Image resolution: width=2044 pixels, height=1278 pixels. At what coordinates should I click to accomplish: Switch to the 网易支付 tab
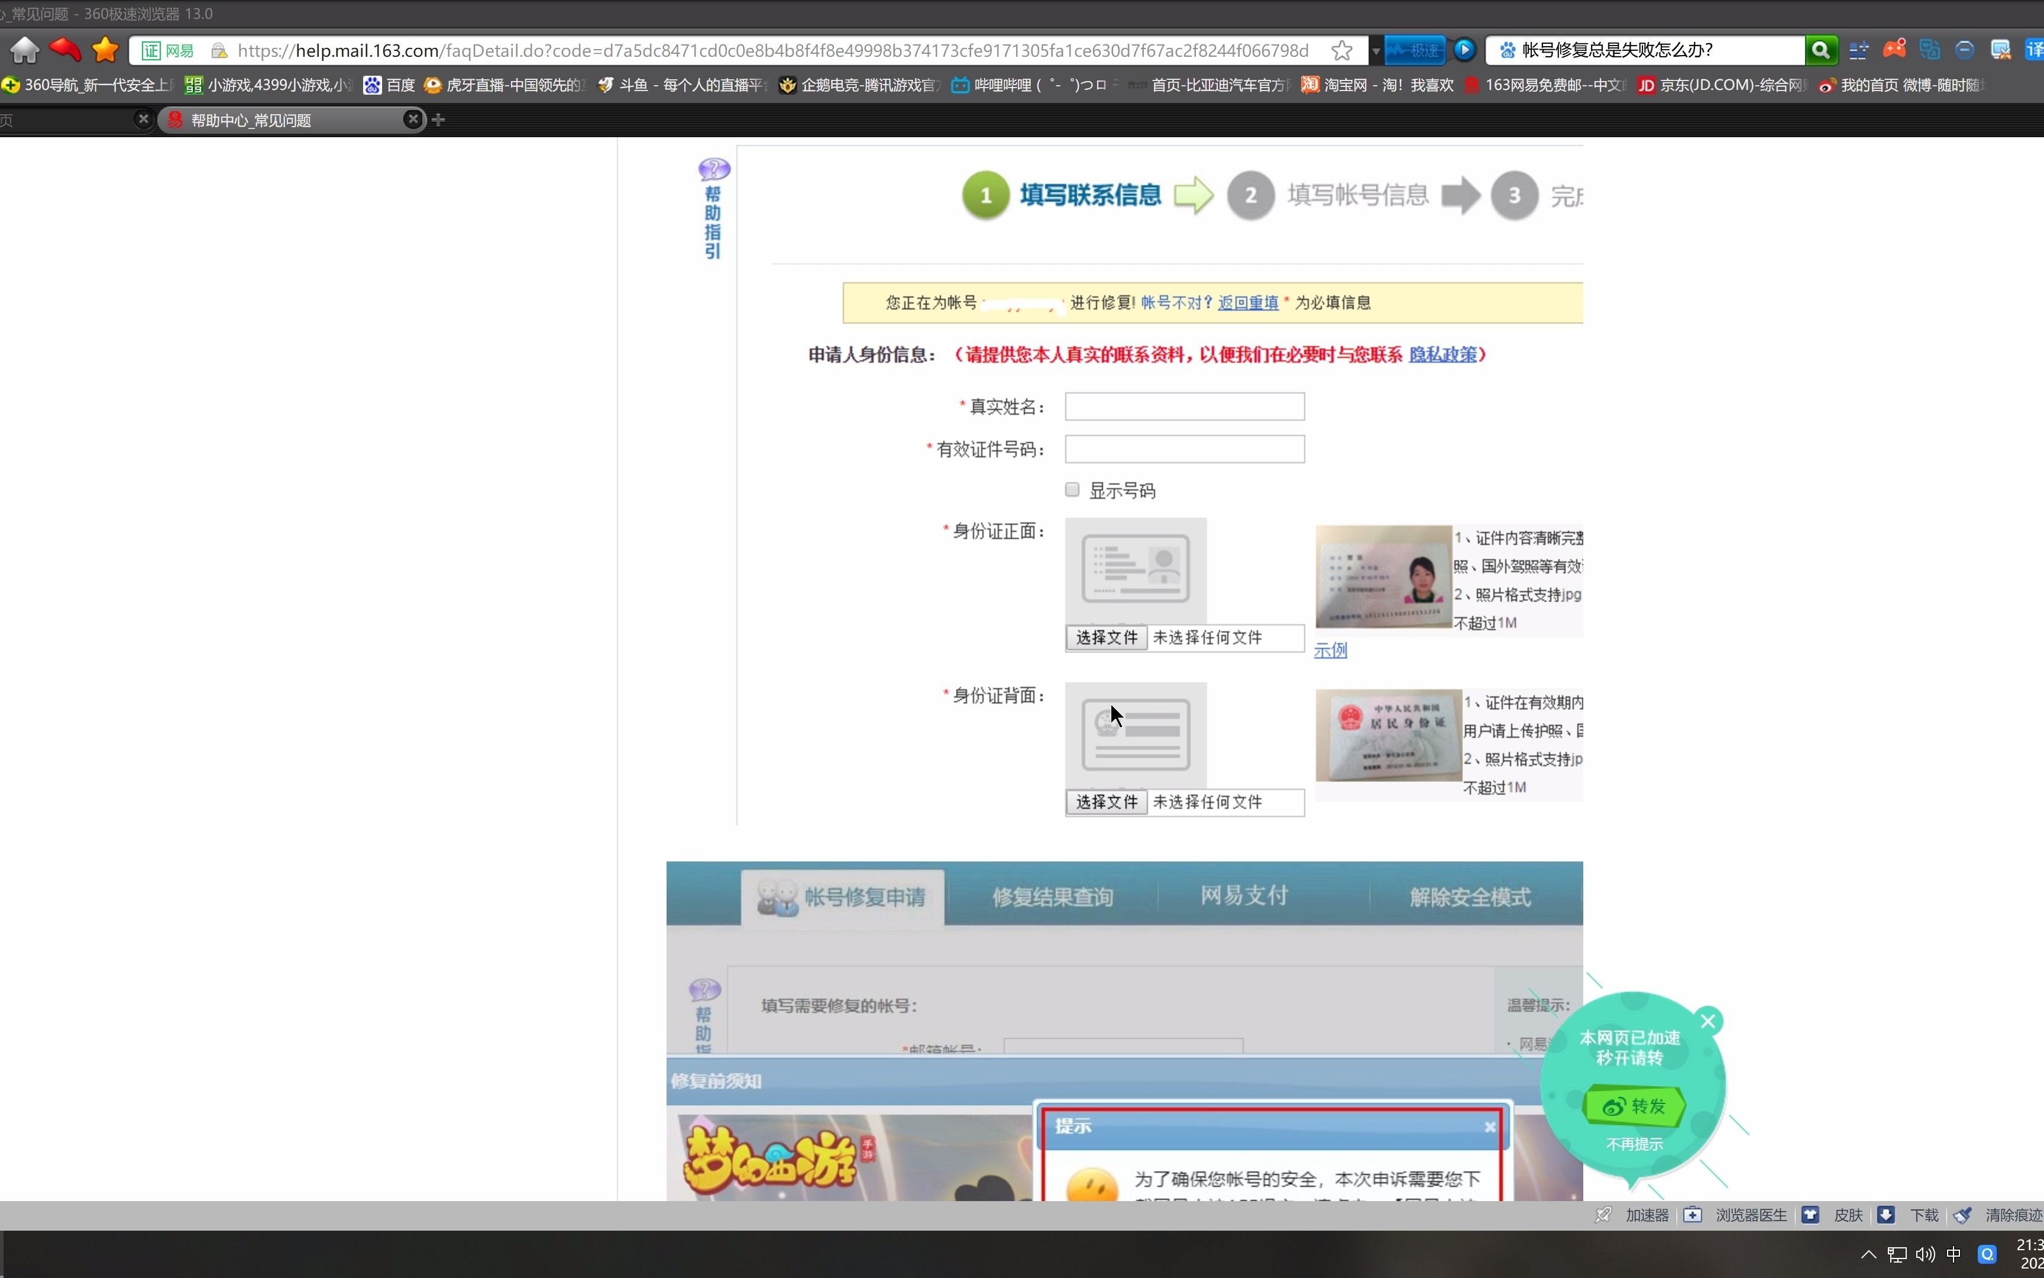1243,895
